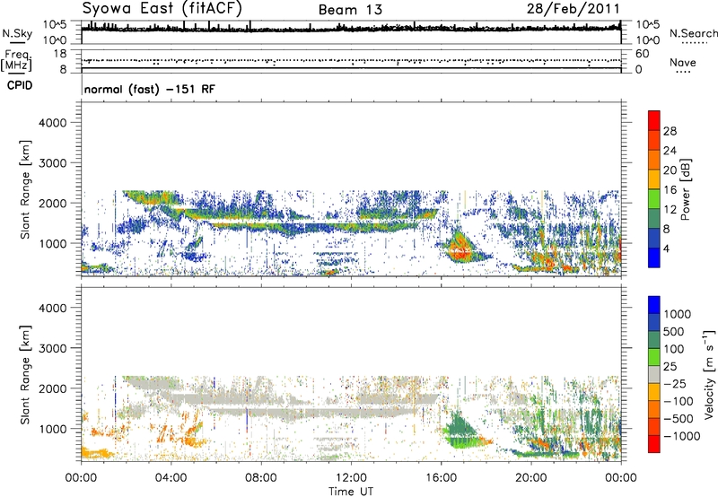Click the "3000" tick of the power panel
The height and width of the screenshot is (497, 718).
(x=53, y=163)
